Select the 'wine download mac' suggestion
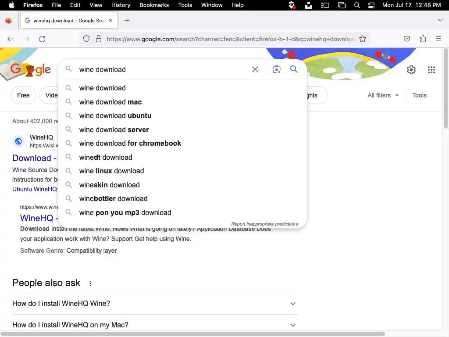449x337 pixels. pos(182,102)
